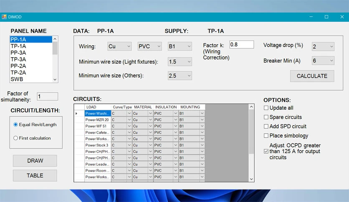Select TP-2A in the panel list
The width and height of the screenshot is (349, 202).
click(31, 73)
